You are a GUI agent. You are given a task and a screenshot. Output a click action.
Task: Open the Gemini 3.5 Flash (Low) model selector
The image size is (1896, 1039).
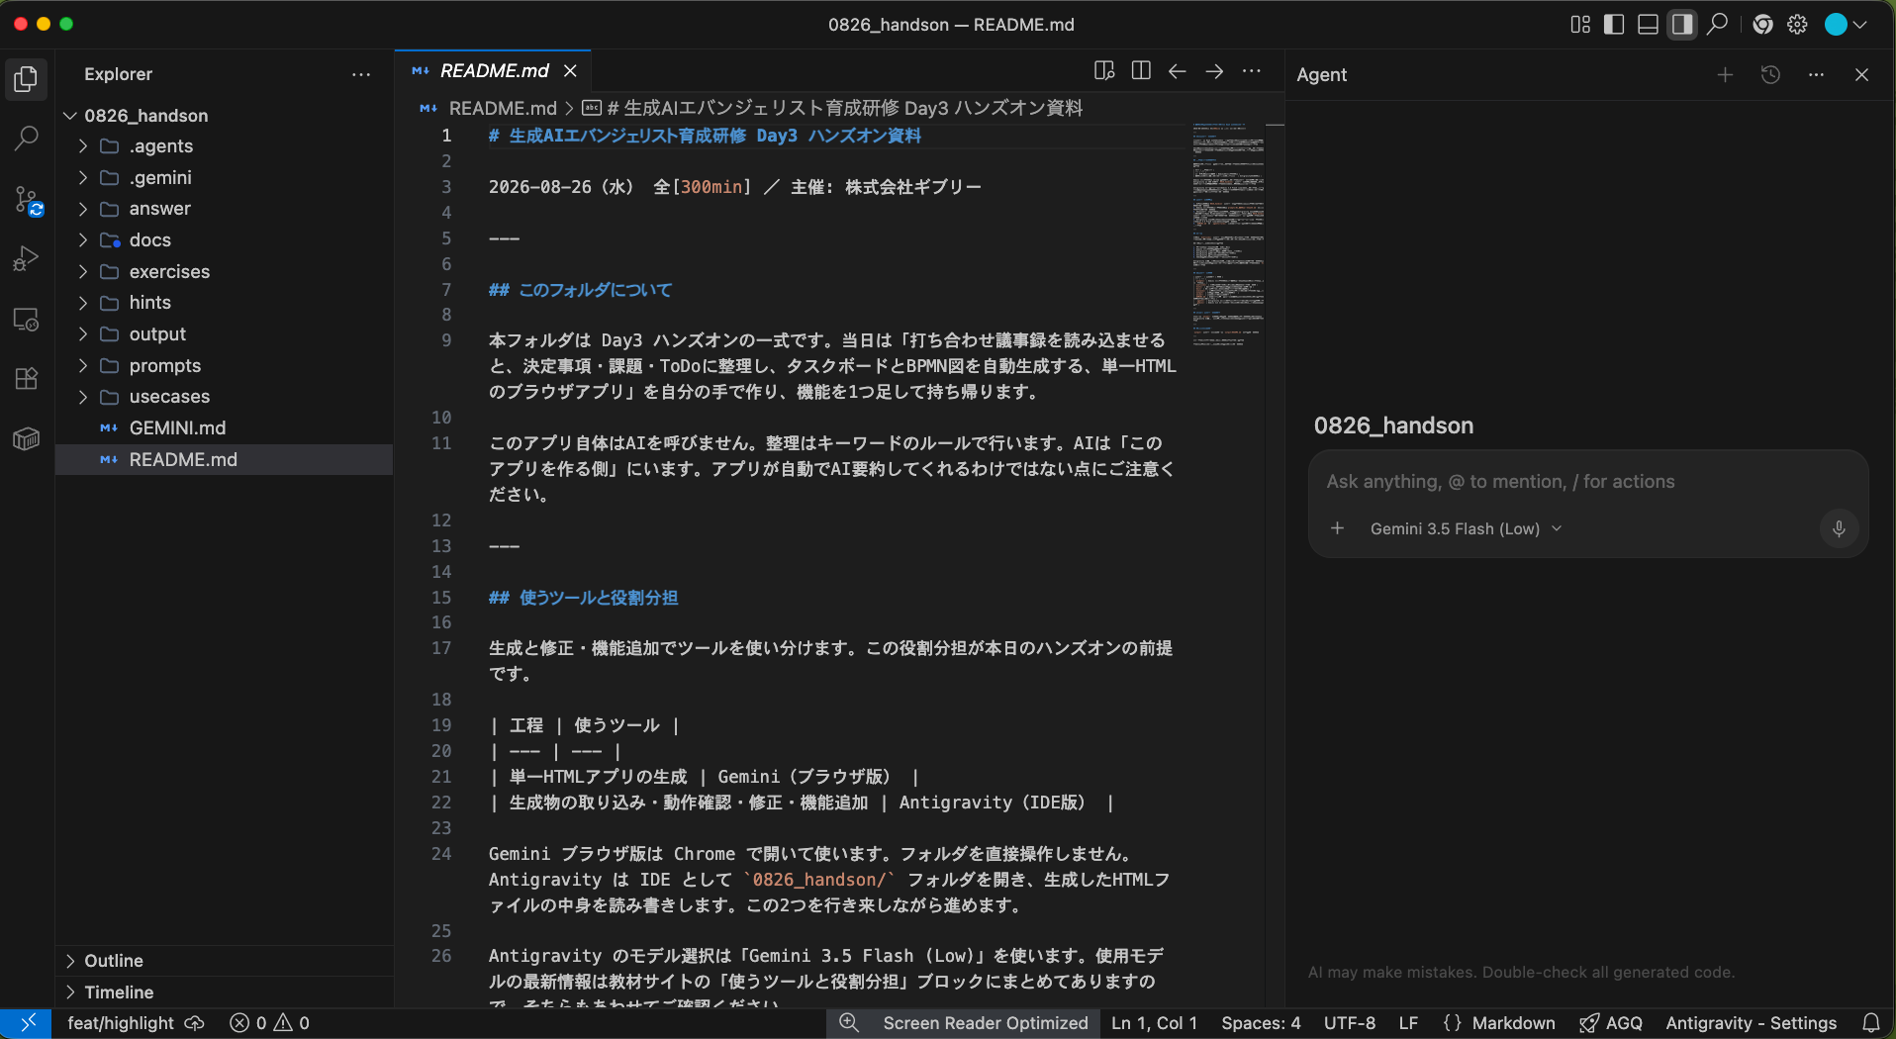coord(1466,528)
